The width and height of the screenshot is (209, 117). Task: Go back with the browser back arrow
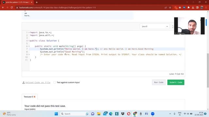coord(3,7)
